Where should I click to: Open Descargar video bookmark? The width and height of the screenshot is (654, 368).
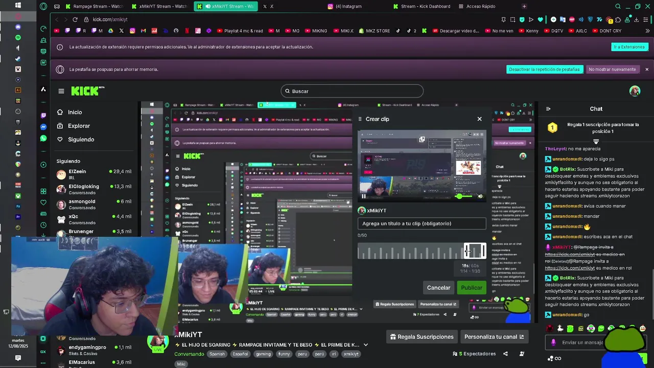pyautogui.click(x=455, y=31)
